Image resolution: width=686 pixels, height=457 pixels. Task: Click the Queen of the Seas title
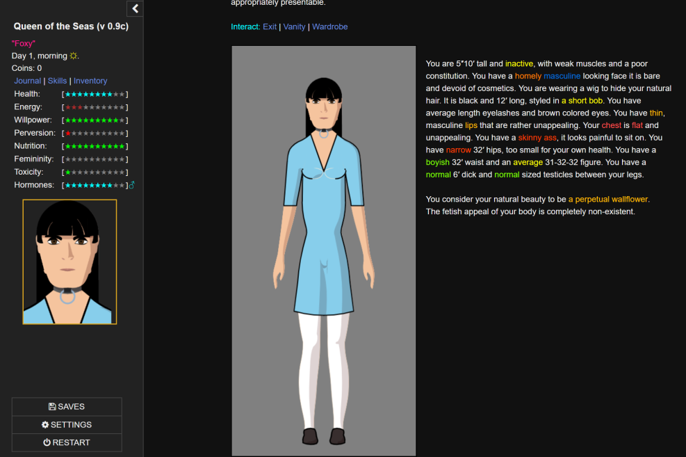[71, 26]
